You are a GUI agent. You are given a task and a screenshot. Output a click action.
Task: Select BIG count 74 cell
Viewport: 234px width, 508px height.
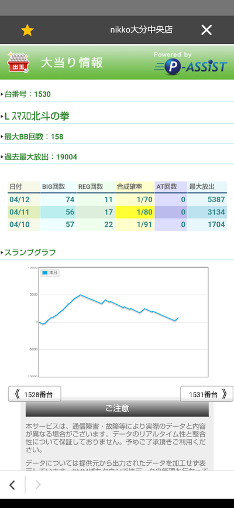coord(58,200)
